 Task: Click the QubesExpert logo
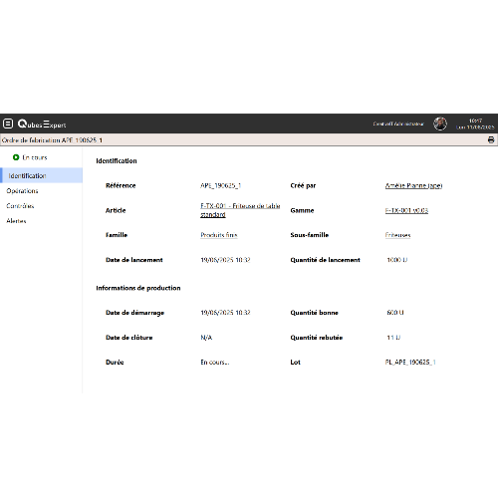[42, 124]
